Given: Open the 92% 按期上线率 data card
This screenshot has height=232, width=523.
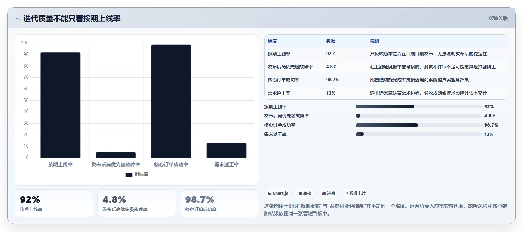Looking at the screenshot, I should [x=54, y=203].
